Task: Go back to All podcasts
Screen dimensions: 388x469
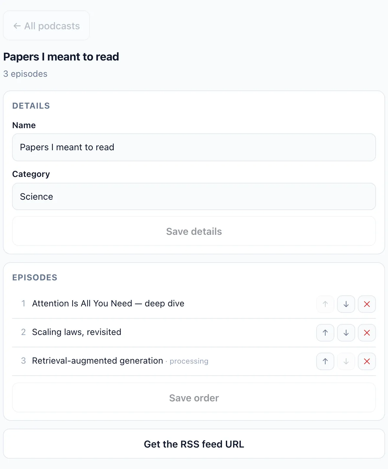Action: point(46,26)
